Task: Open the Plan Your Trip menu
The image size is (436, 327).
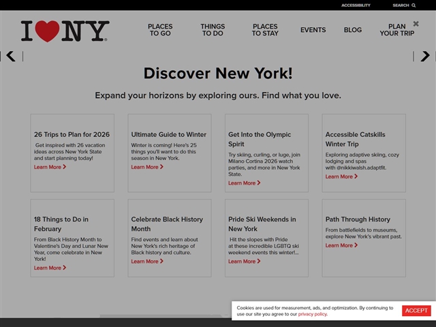Action: pos(396,30)
